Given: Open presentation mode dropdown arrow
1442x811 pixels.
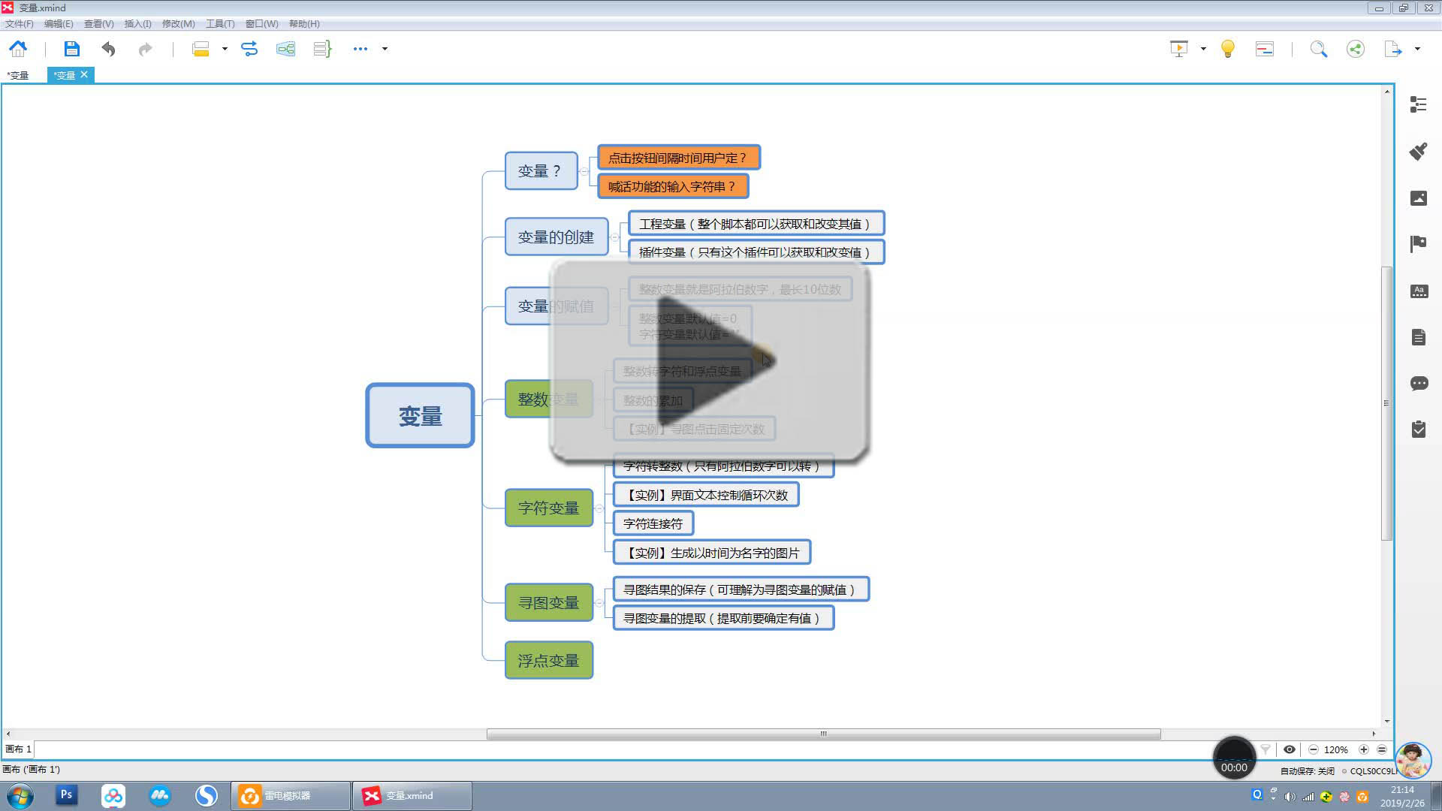Looking at the screenshot, I should (x=1203, y=49).
